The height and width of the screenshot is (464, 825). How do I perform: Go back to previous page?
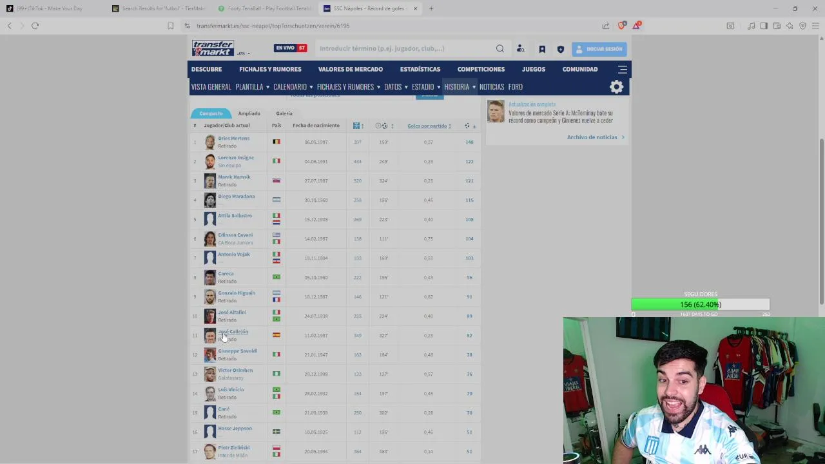(x=9, y=26)
